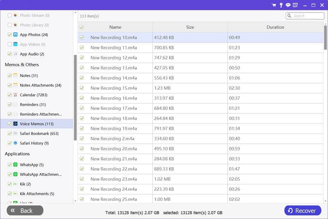Uncheck New Recording 15.m4a checkbox
Image resolution: width=328 pixels, height=219 pixels.
pos(82,88)
